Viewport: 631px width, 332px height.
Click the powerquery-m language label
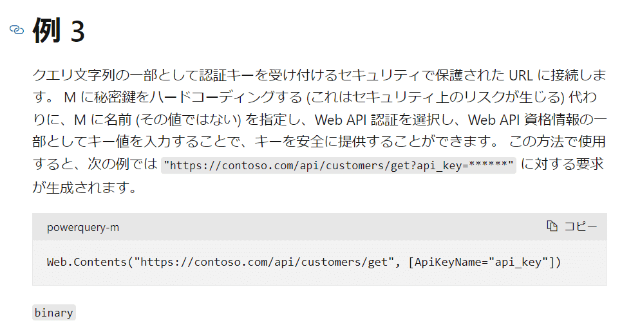pyautogui.click(x=83, y=228)
